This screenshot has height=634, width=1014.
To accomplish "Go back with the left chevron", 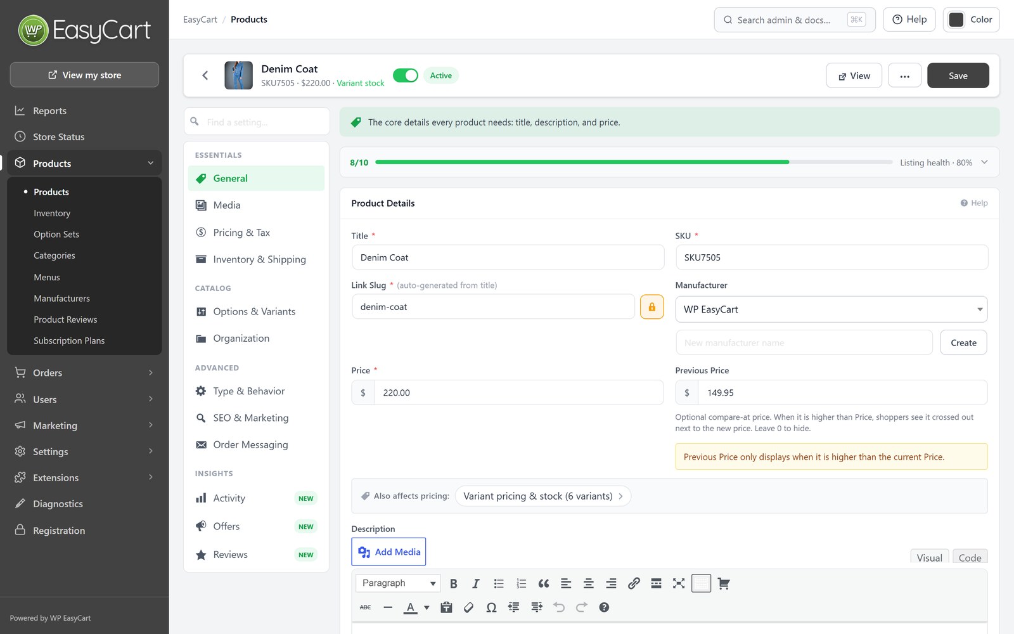I will point(205,75).
